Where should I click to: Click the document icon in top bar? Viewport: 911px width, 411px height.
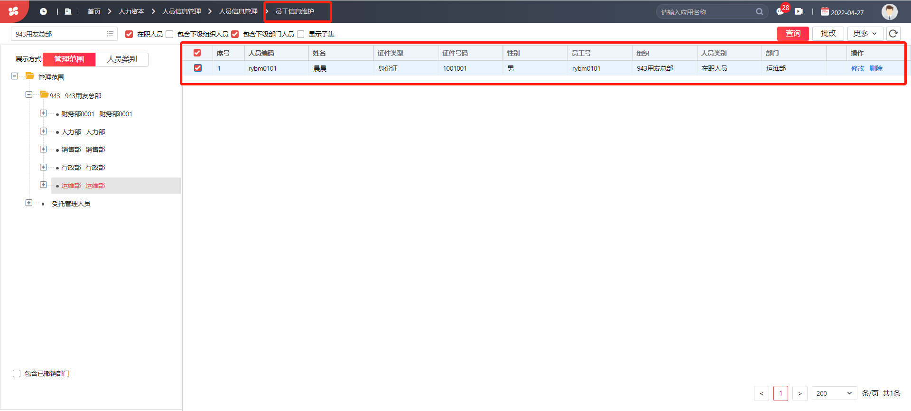[68, 11]
